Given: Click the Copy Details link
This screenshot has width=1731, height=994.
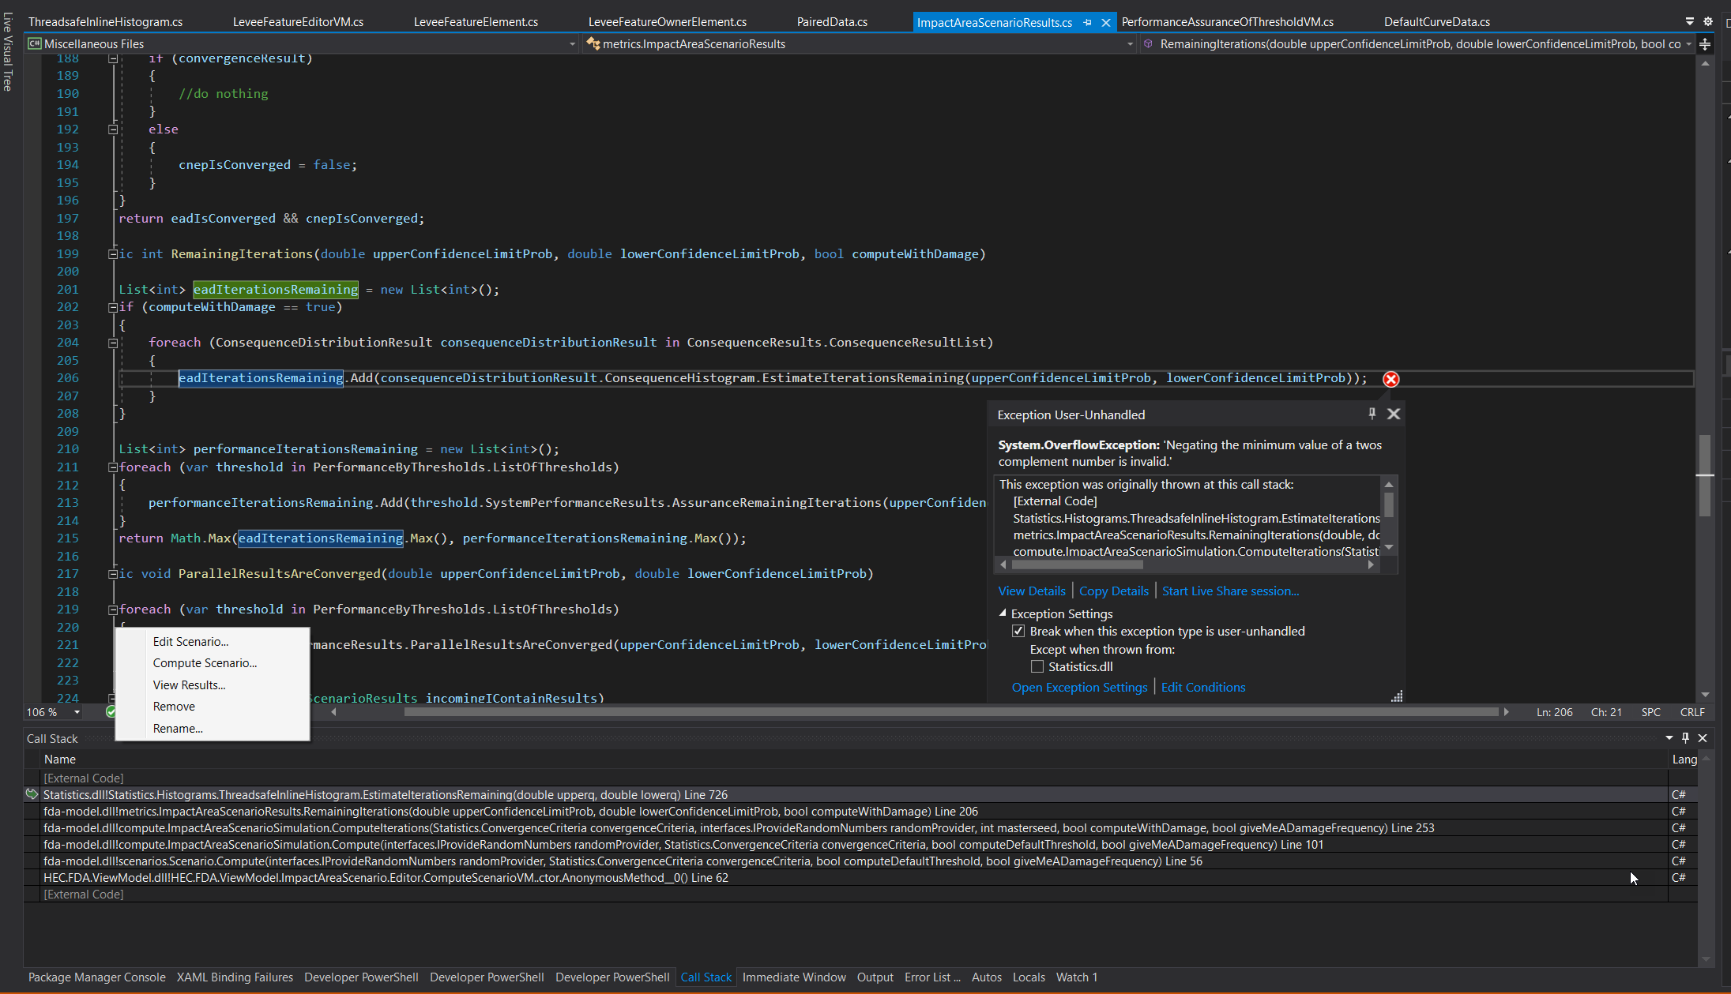Looking at the screenshot, I should click(x=1113, y=591).
